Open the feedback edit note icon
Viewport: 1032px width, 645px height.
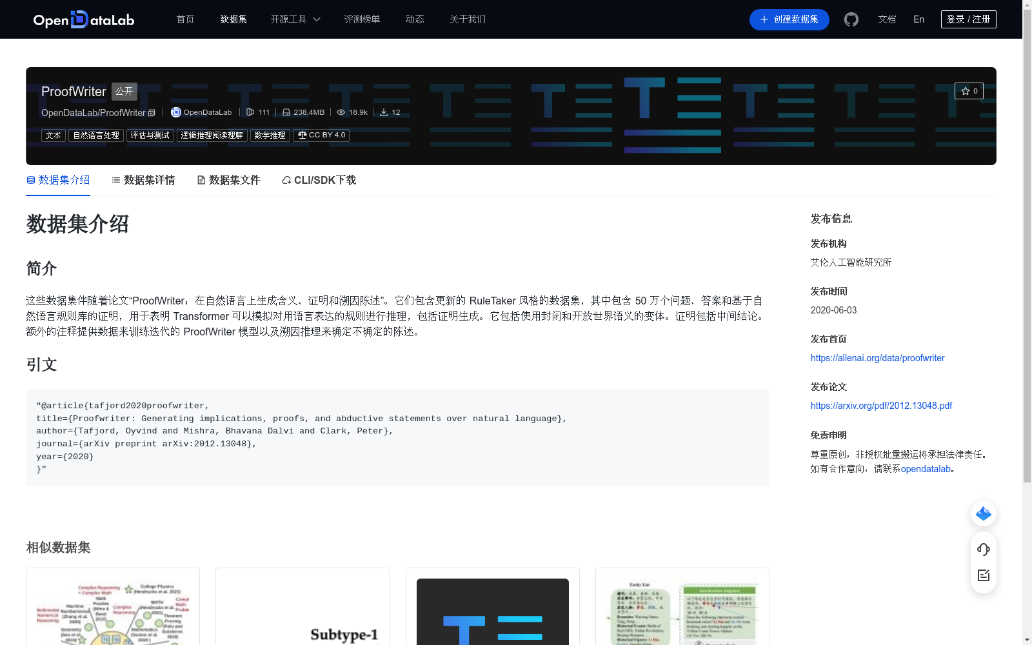click(x=984, y=575)
